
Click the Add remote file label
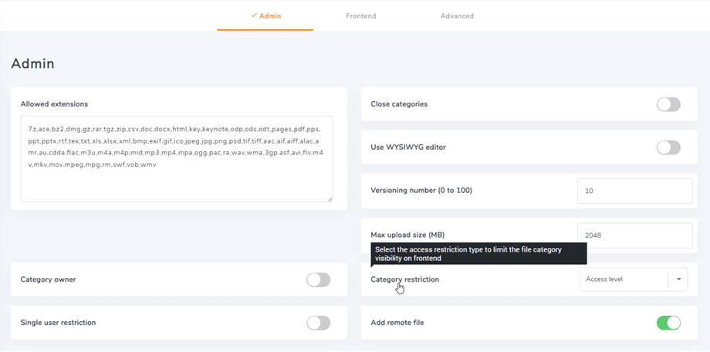pyautogui.click(x=397, y=323)
